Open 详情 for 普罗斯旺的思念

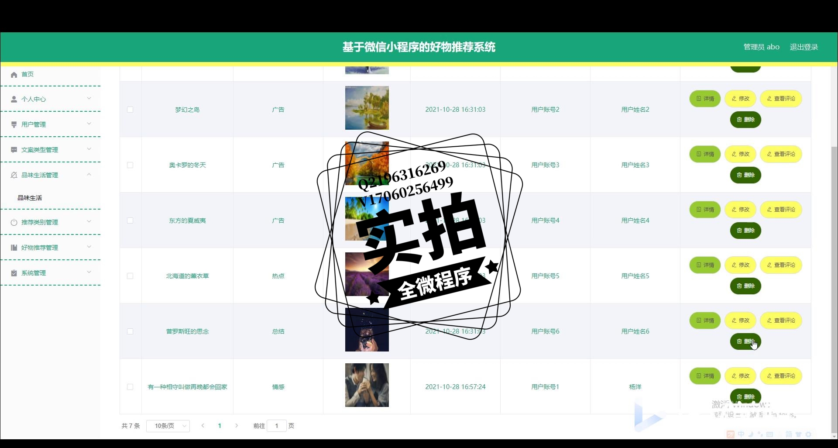[x=705, y=320]
